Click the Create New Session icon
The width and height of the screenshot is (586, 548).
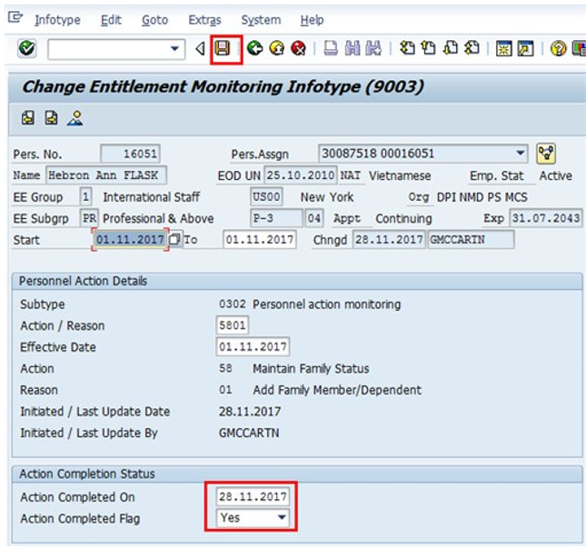(504, 49)
